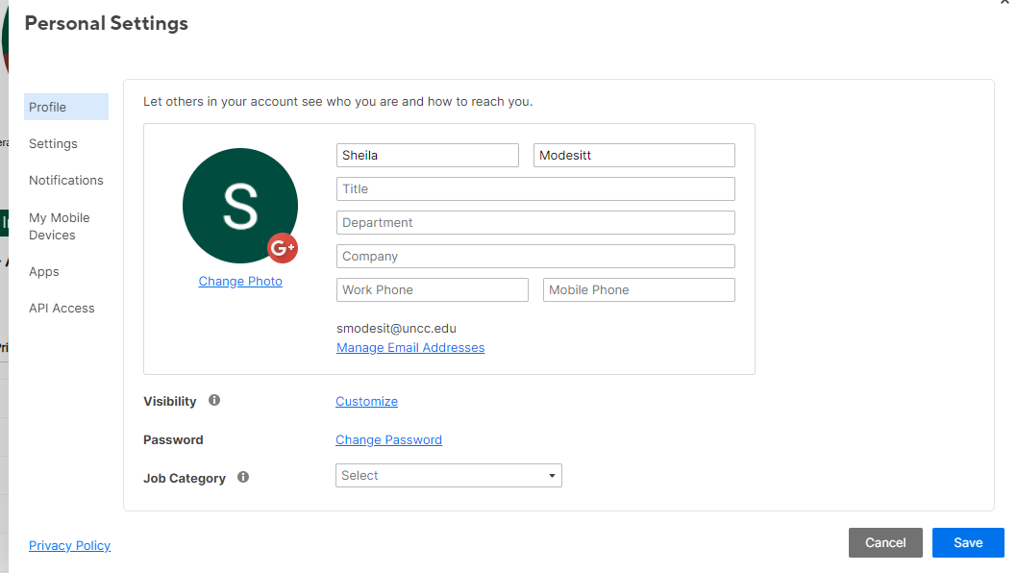Screen dimensions: 1017x573
Task: Click the Mobile Phone field
Action: pyautogui.click(x=639, y=290)
